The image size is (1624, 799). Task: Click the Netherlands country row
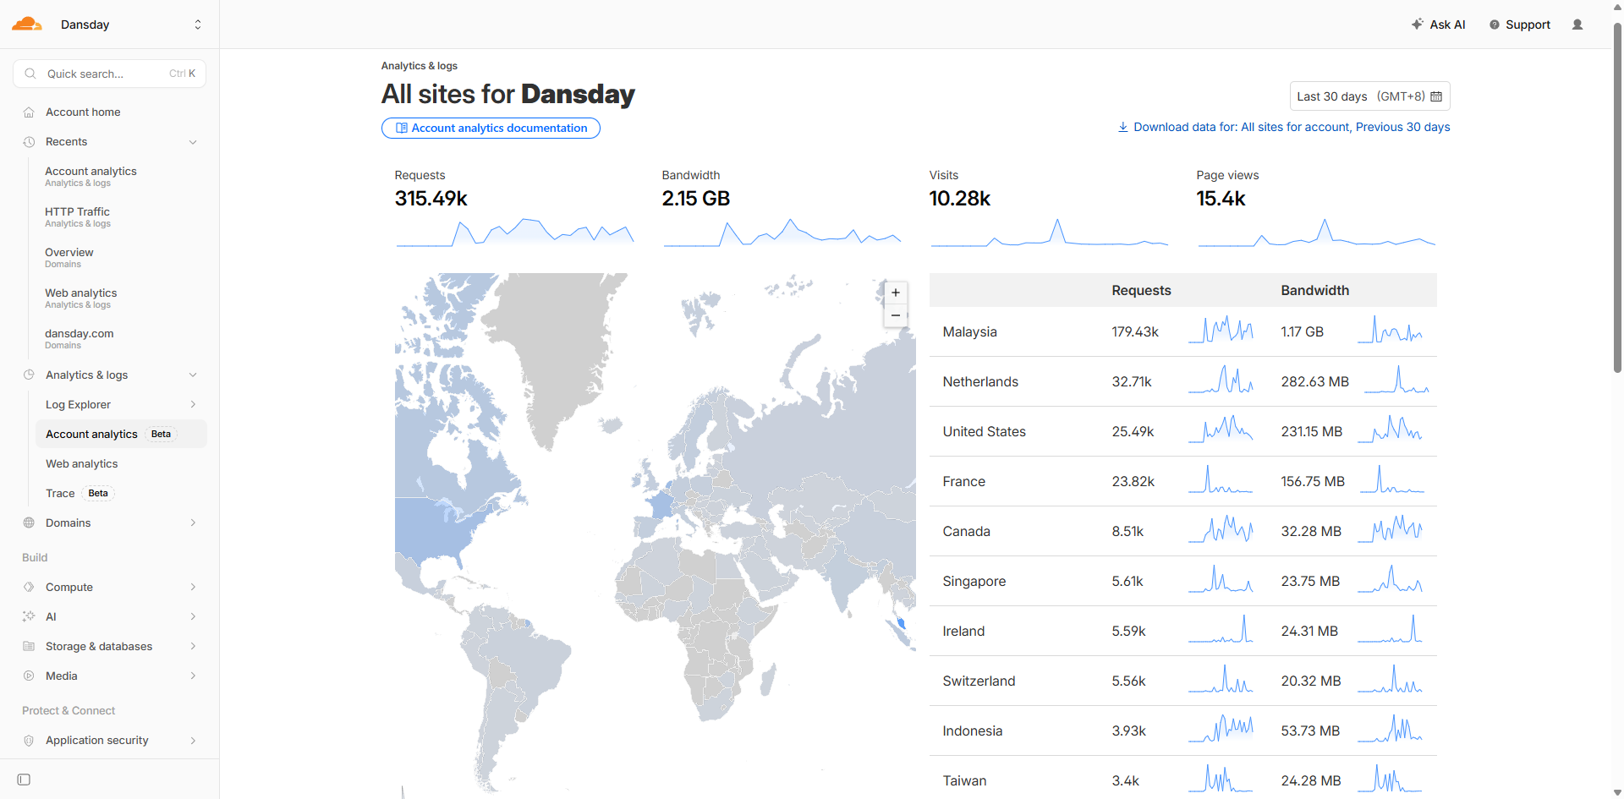[1183, 381]
